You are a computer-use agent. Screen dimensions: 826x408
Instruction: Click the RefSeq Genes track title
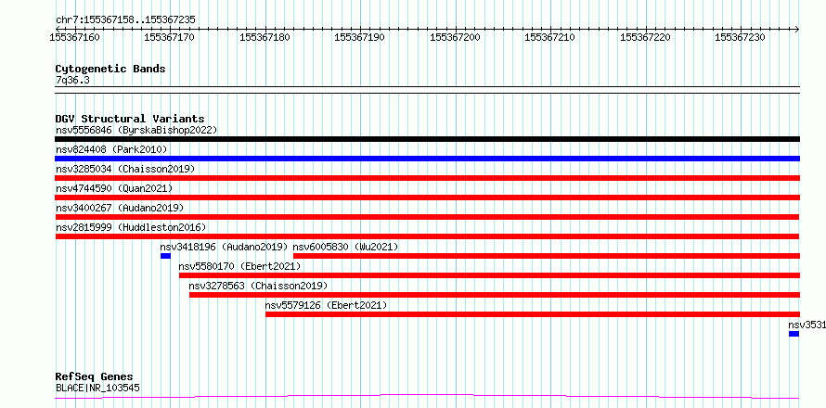coord(95,377)
